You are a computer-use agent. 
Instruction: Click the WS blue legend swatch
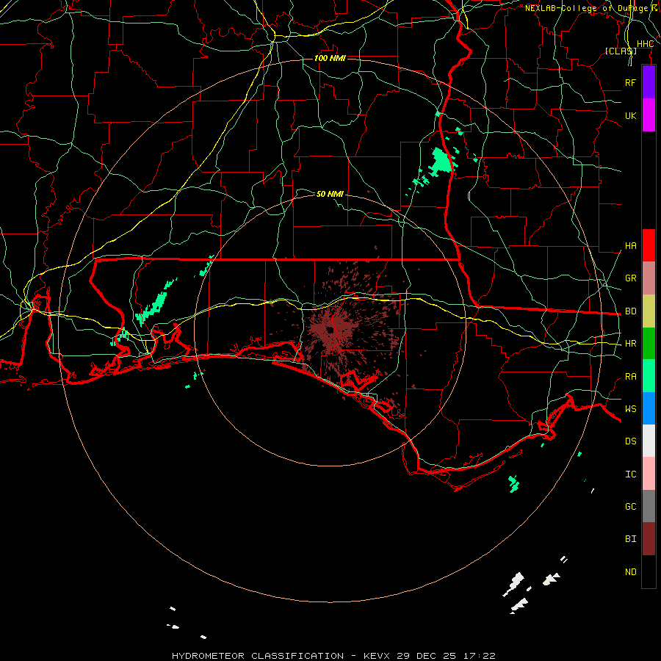[649, 408]
